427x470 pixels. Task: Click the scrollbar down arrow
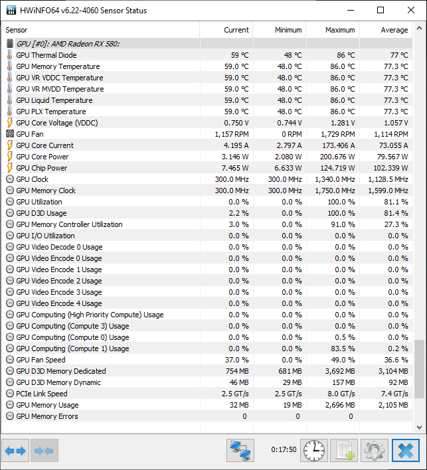click(419, 428)
